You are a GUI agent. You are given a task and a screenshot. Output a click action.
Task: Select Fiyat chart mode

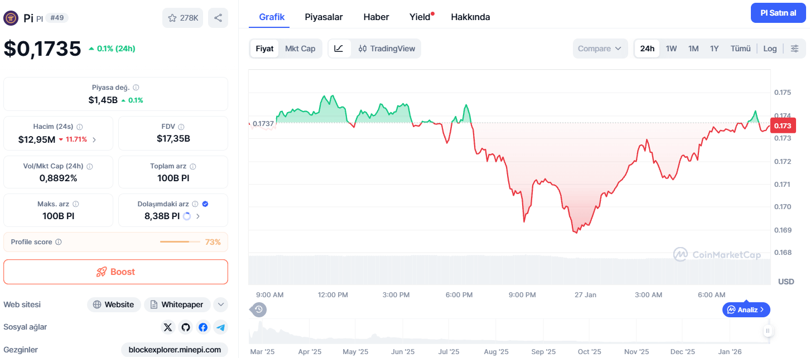coord(264,49)
